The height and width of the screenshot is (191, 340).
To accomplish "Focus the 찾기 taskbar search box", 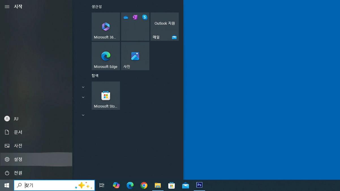I will click(54, 185).
